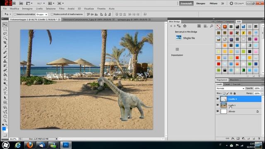
Task: Add a layer mask with bottom icon
Action: tap(238, 138)
